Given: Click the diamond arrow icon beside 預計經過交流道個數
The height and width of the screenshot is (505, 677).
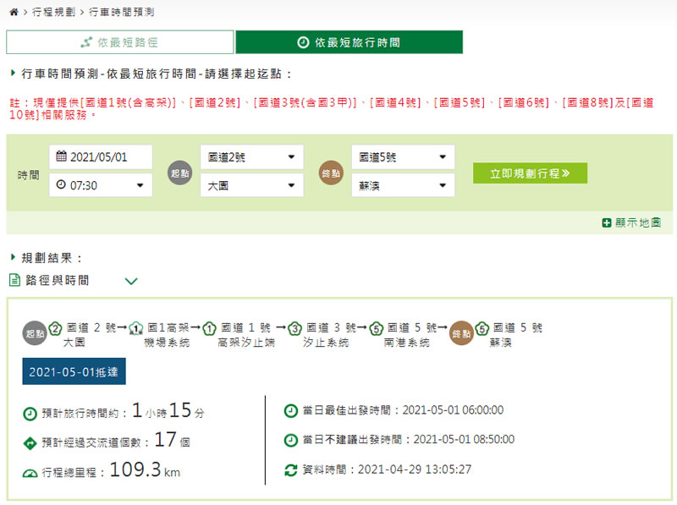Looking at the screenshot, I should (30, 443).
